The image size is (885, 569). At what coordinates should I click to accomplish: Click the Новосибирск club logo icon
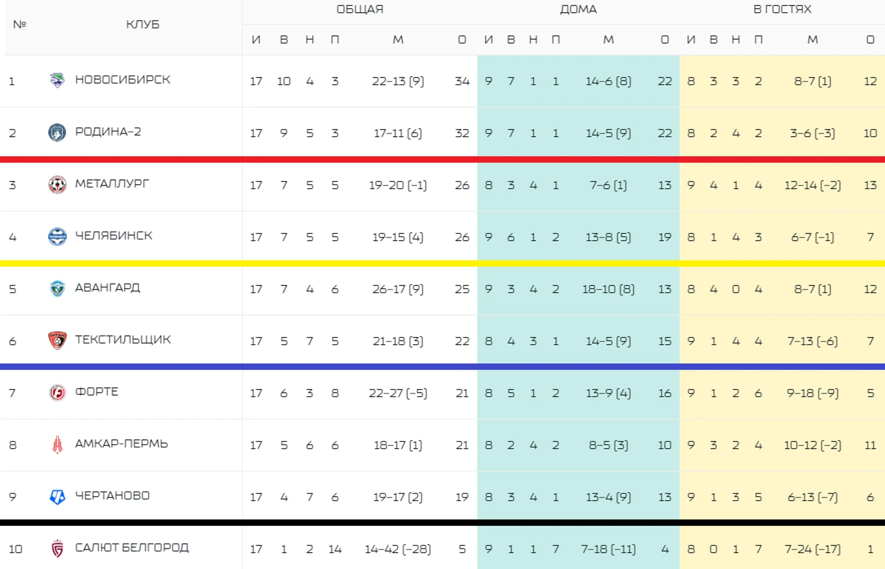[x=57, y=81]
